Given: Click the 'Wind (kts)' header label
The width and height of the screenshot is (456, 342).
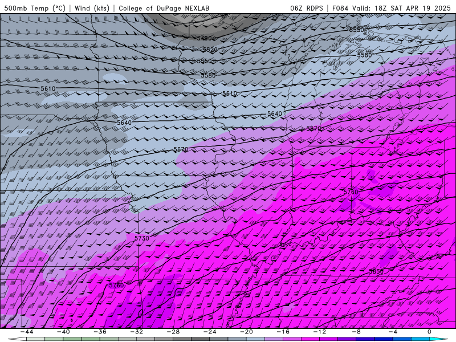Looking at the screenshot, I should (92, 8).
